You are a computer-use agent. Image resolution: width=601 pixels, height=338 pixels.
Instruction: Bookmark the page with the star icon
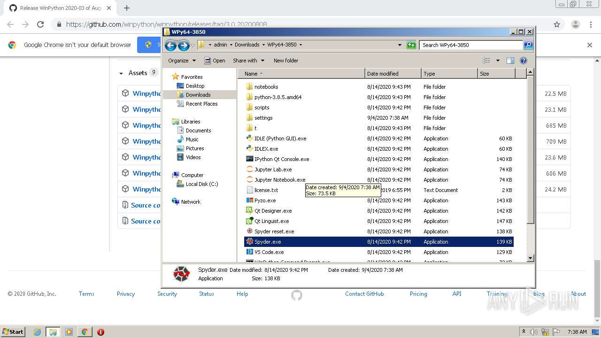point(557,24)
